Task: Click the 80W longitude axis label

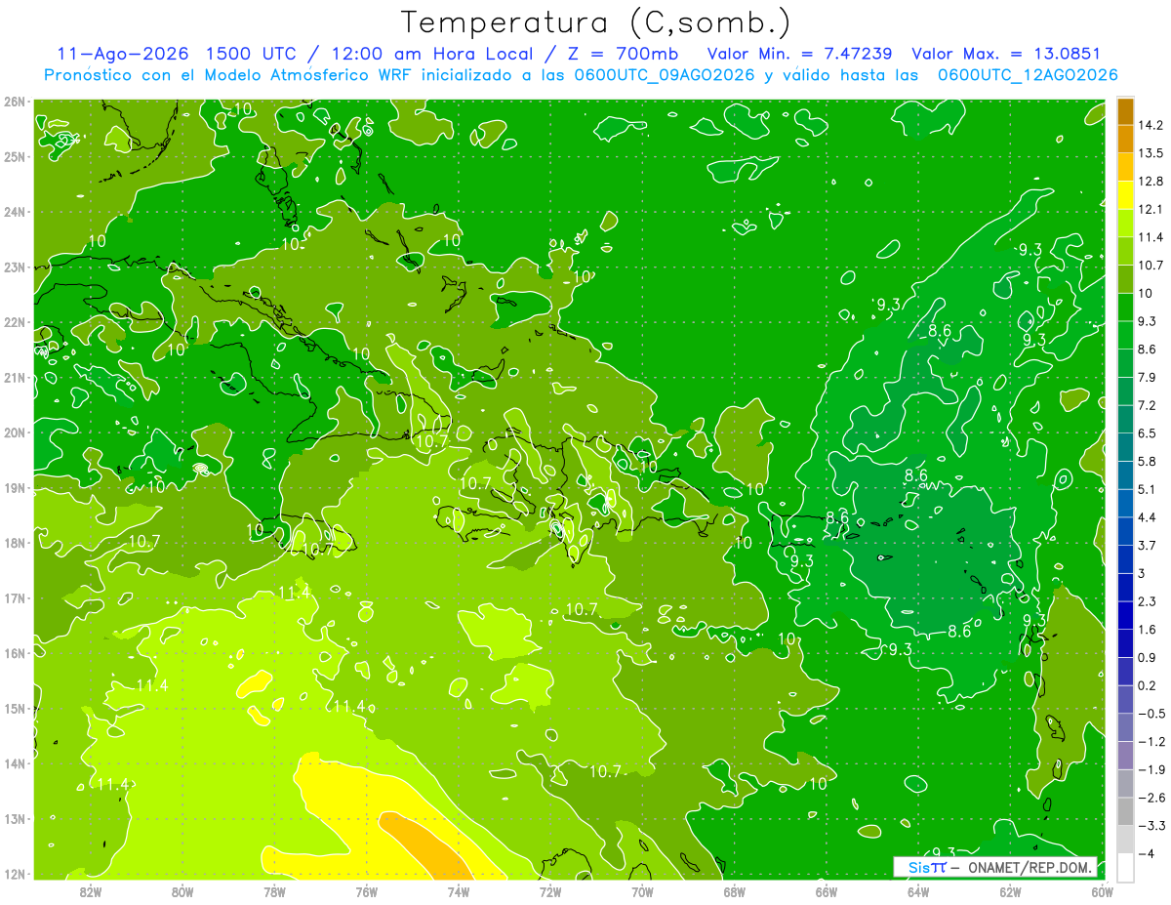Action: (x=182, y=891)
